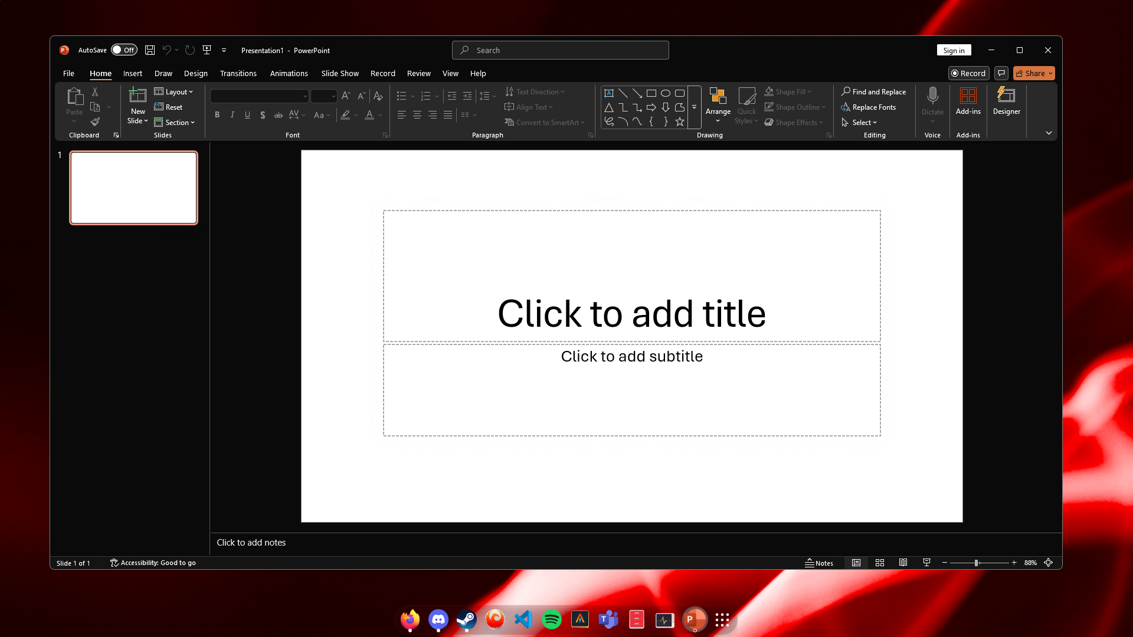Switch to the Design tab
The image size is (1133, 637).
coord(195,73)
